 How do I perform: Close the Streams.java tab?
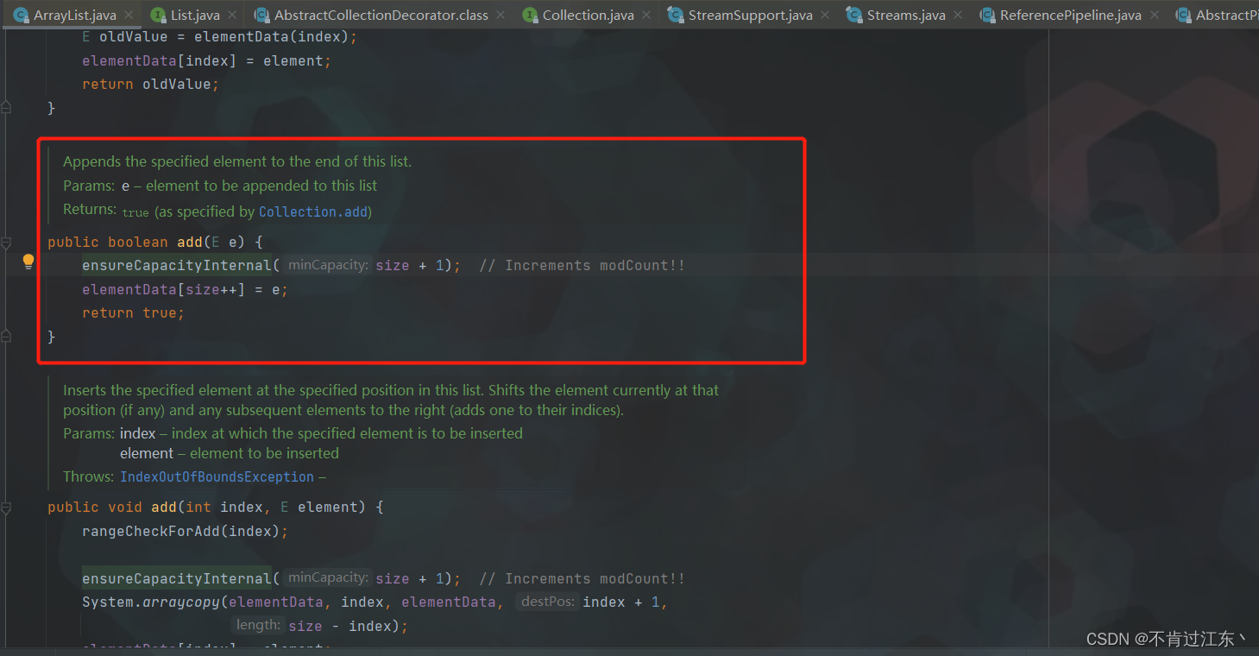coord(959,15)
